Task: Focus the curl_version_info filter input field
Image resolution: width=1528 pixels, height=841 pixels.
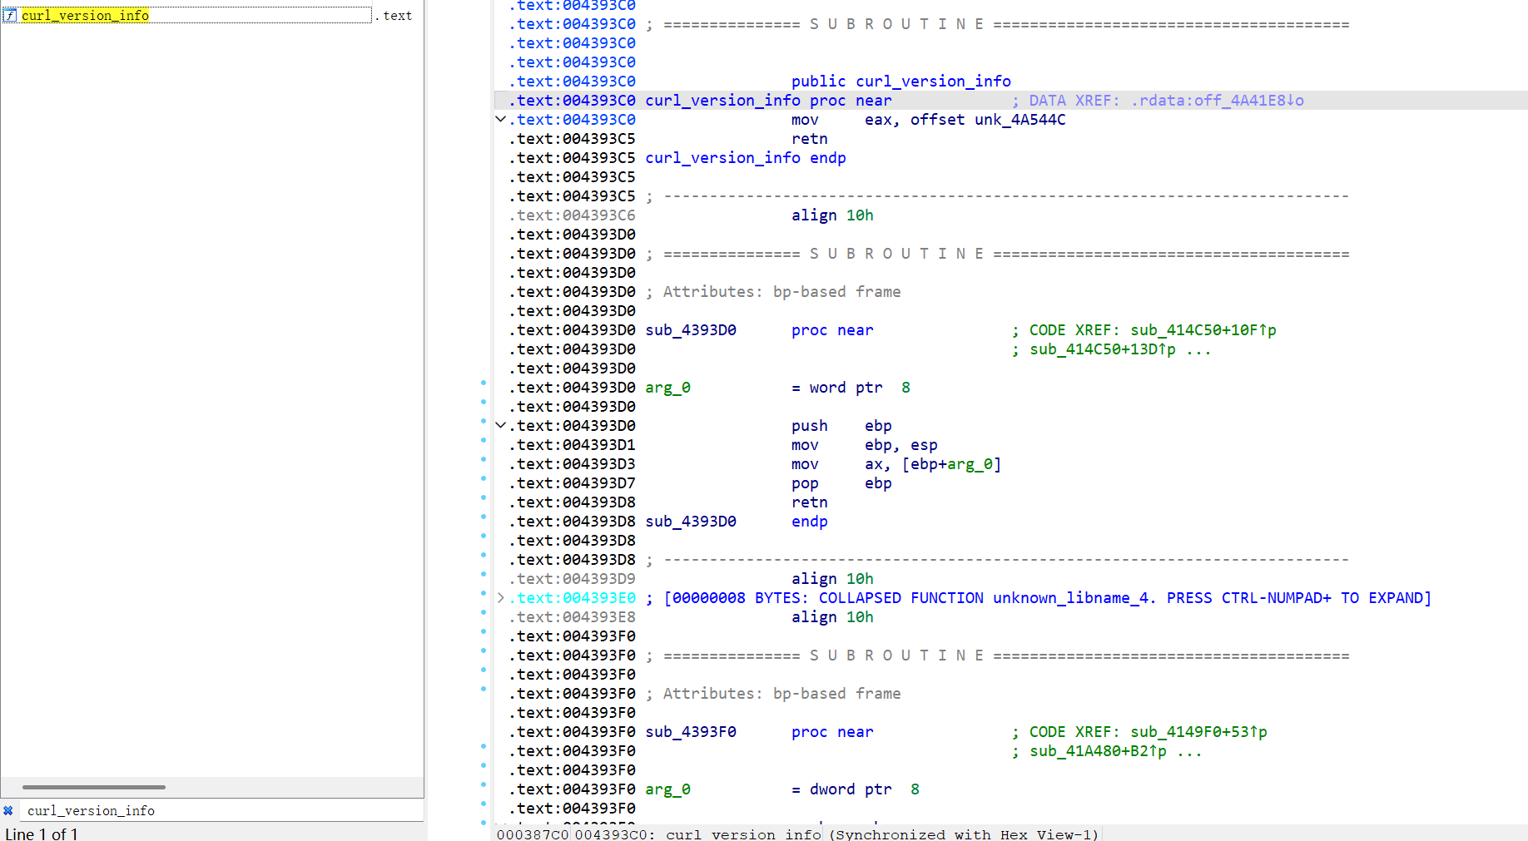Action: 223,810
